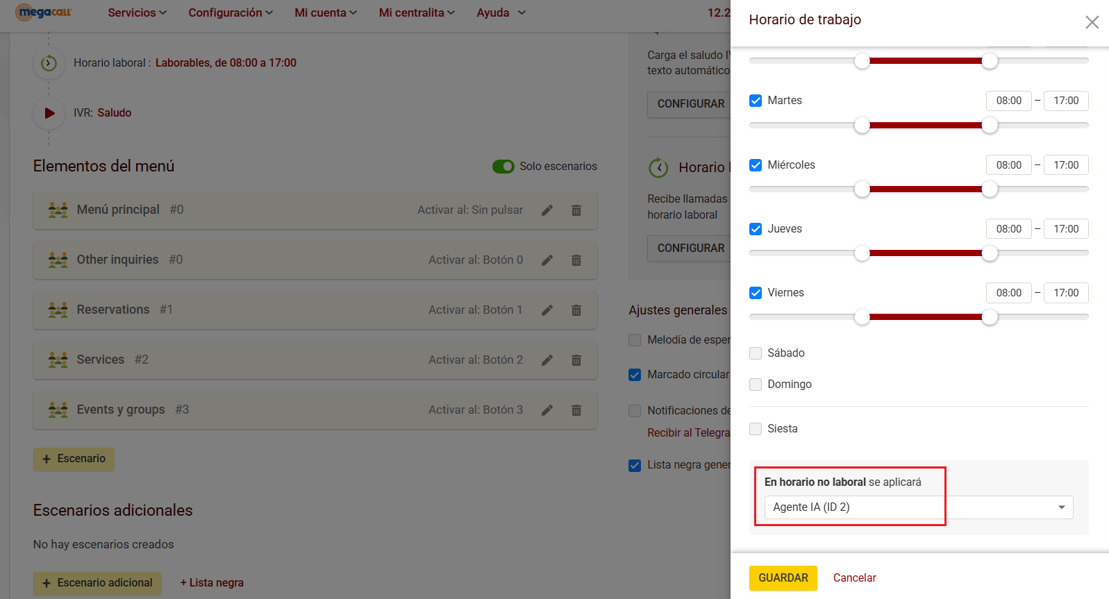Enable the Sábado checkbox
Image resolution: width=1109 pixels, height=599 pixels.
click(x=756, y=353)
